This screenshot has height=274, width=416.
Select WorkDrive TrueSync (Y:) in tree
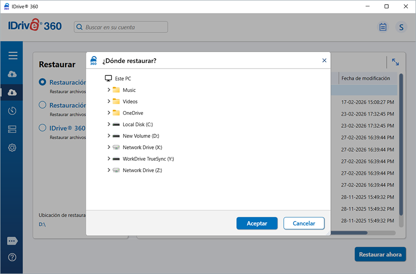pos(148,159)
